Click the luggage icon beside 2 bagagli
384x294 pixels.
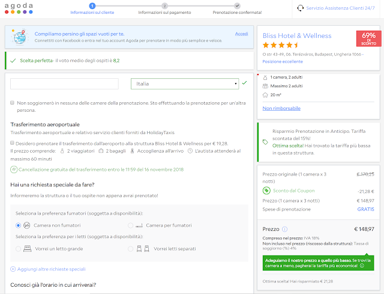click(x=101, y=151)
